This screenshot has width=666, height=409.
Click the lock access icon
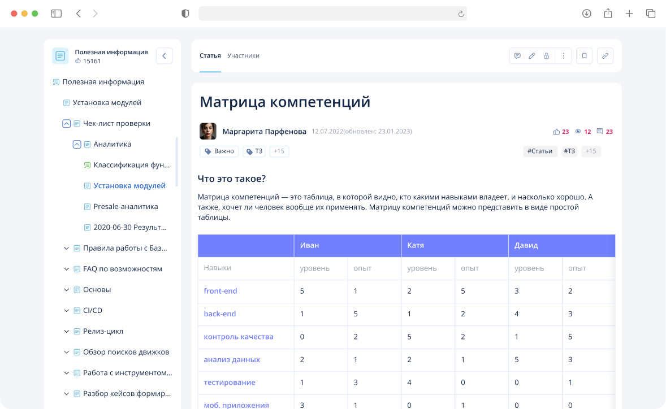pos(546,56)
